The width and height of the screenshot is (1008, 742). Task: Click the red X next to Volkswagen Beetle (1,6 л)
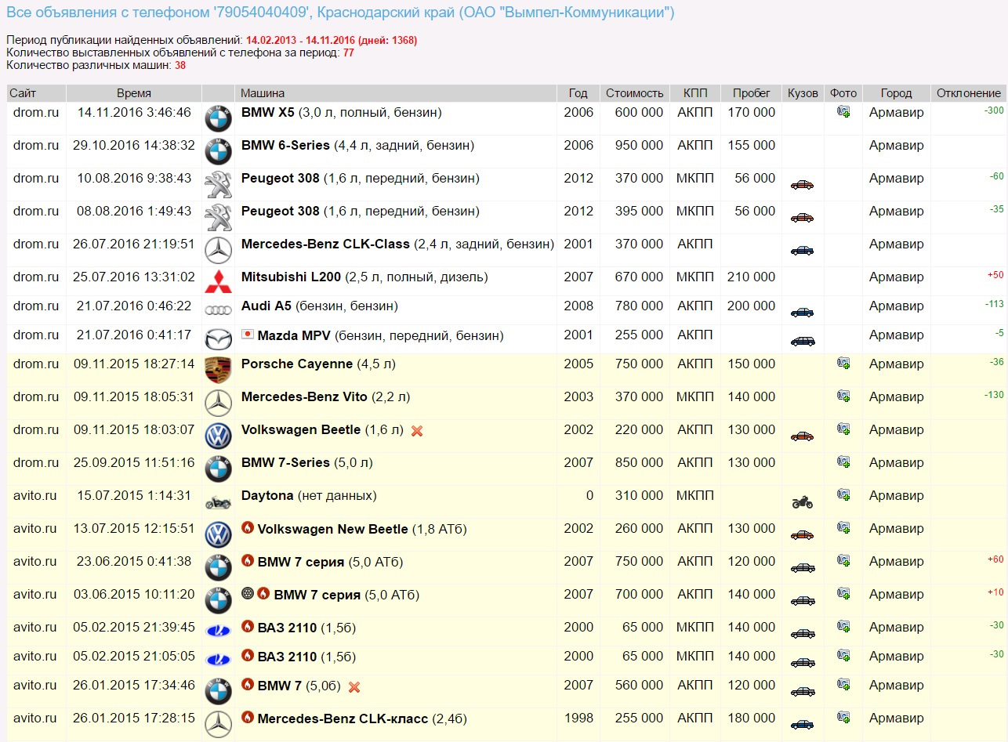pyautogui.click(x=417, y=431)
